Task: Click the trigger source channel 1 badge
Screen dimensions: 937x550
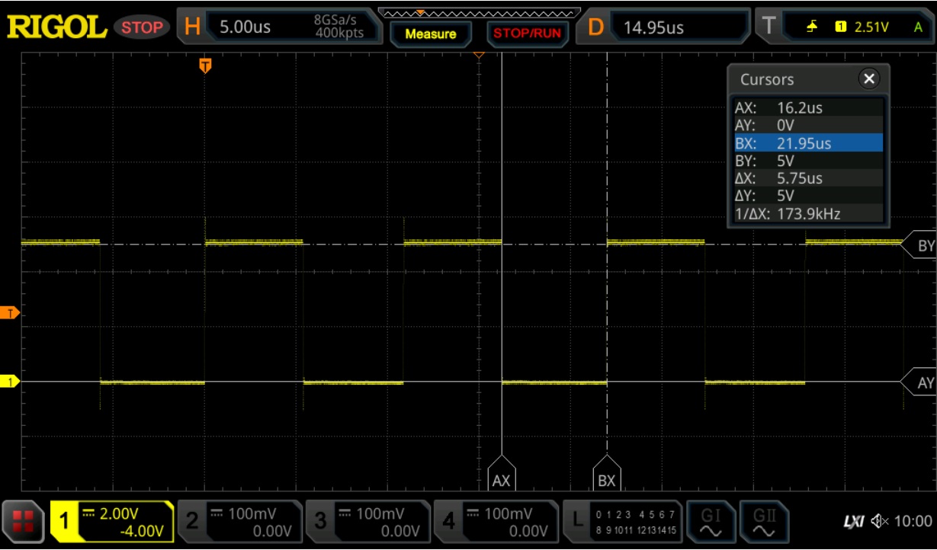Action: 841,27
